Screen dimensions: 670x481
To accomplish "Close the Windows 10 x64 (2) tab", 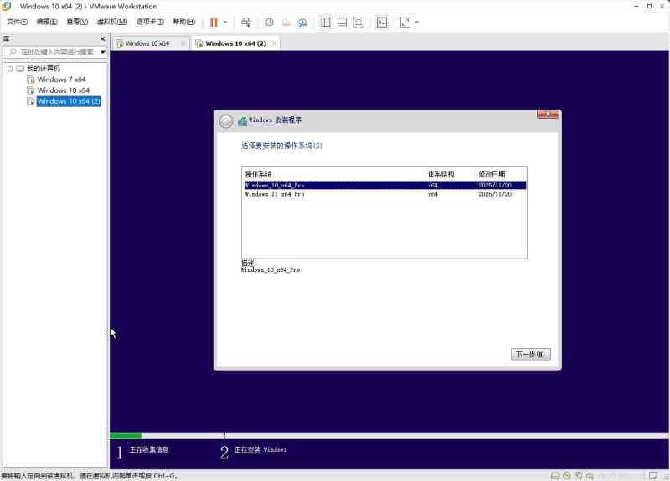I will pos(274,43).
